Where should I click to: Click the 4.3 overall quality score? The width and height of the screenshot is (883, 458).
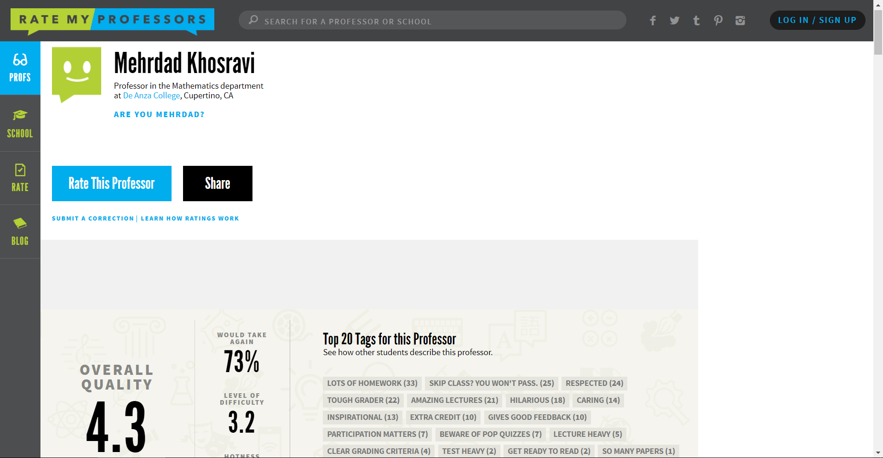(x=116, y=427)
